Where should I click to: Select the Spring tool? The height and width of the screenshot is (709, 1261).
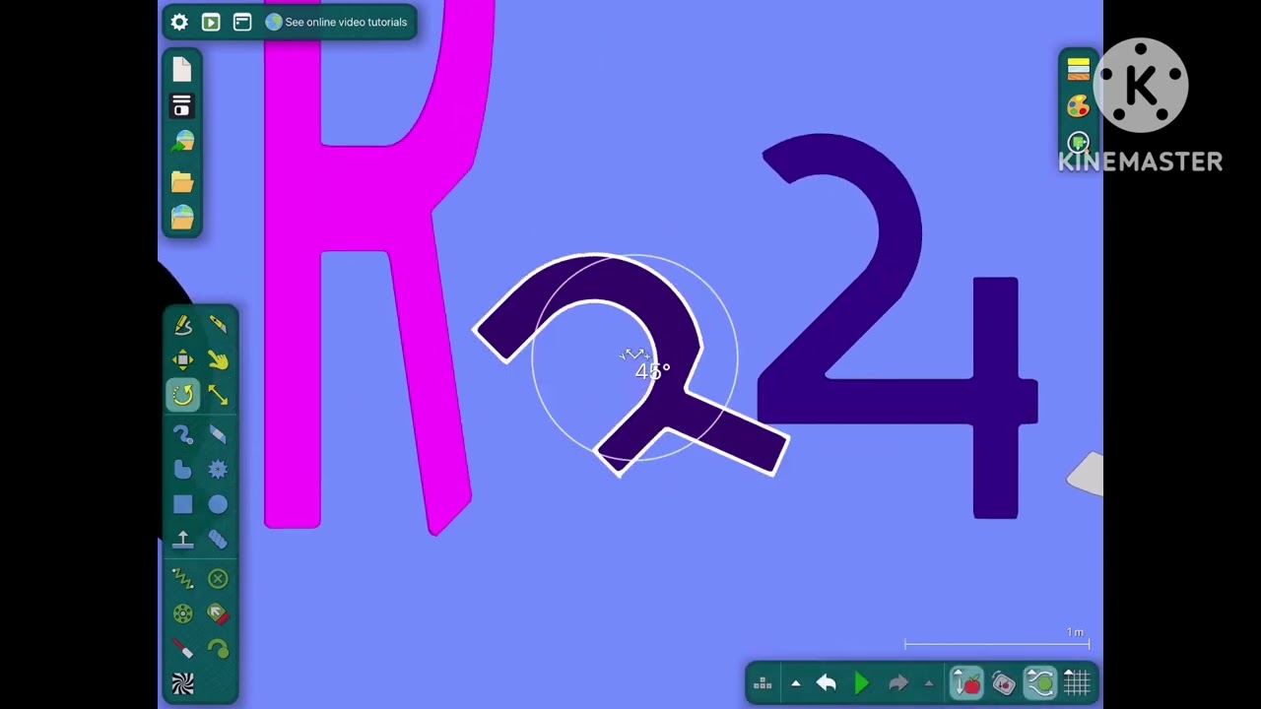[x=183, y=579]
